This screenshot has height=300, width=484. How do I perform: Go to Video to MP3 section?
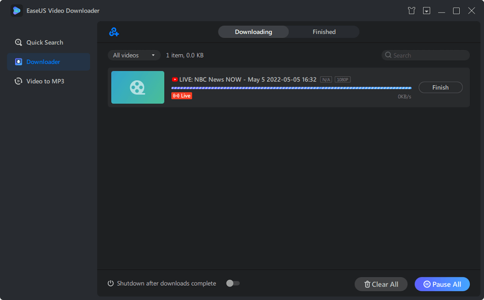coord(45,81)
